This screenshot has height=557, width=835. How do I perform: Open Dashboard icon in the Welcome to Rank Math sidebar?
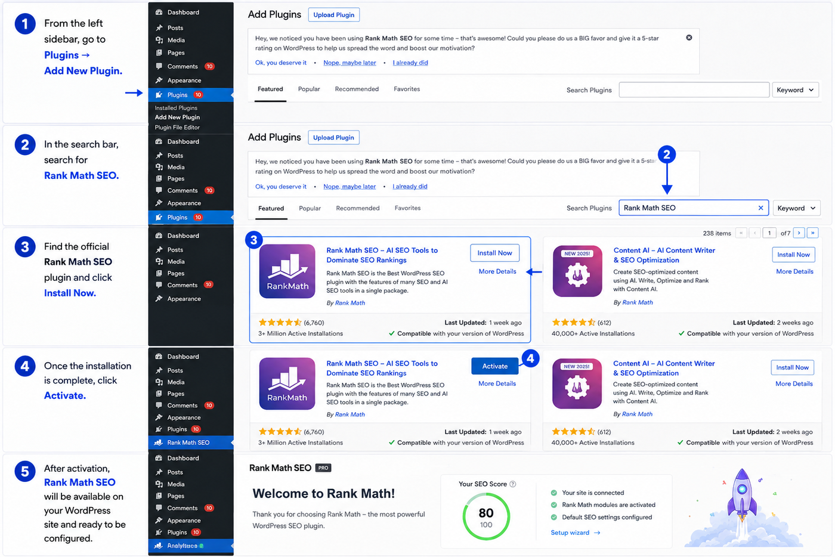pos(159,458)
